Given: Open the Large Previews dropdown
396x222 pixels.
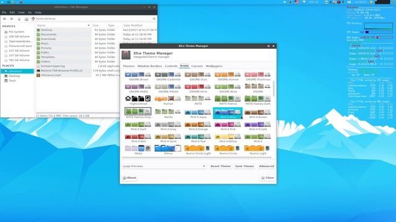Looking at the screenshot, I should [163, 166].
